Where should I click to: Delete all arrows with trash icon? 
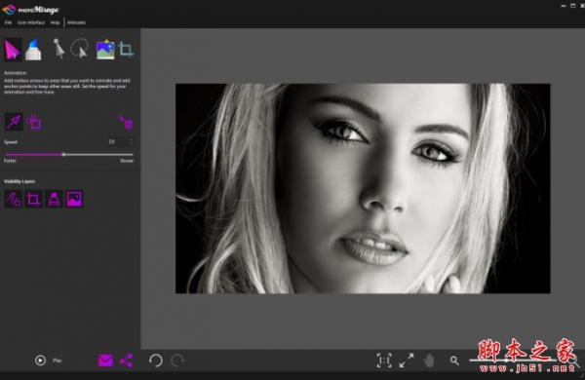(x=126, y=122)
